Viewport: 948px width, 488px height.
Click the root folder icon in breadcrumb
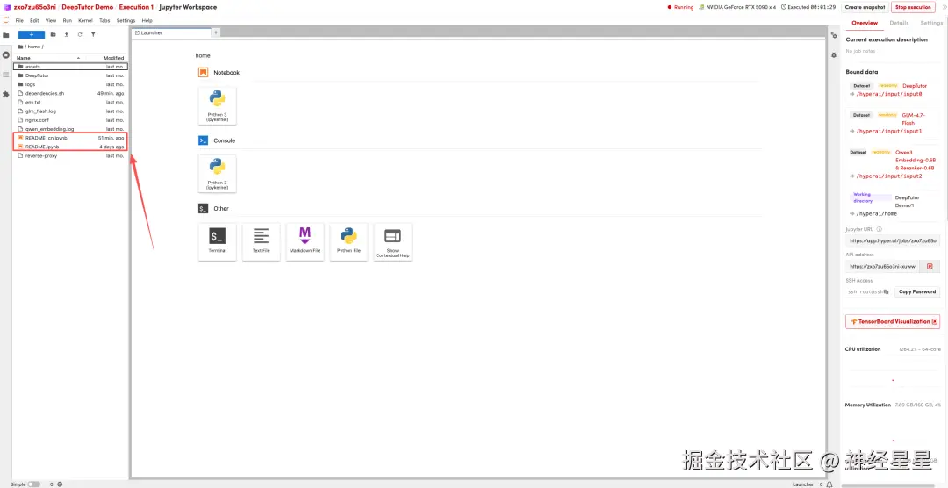20,47
